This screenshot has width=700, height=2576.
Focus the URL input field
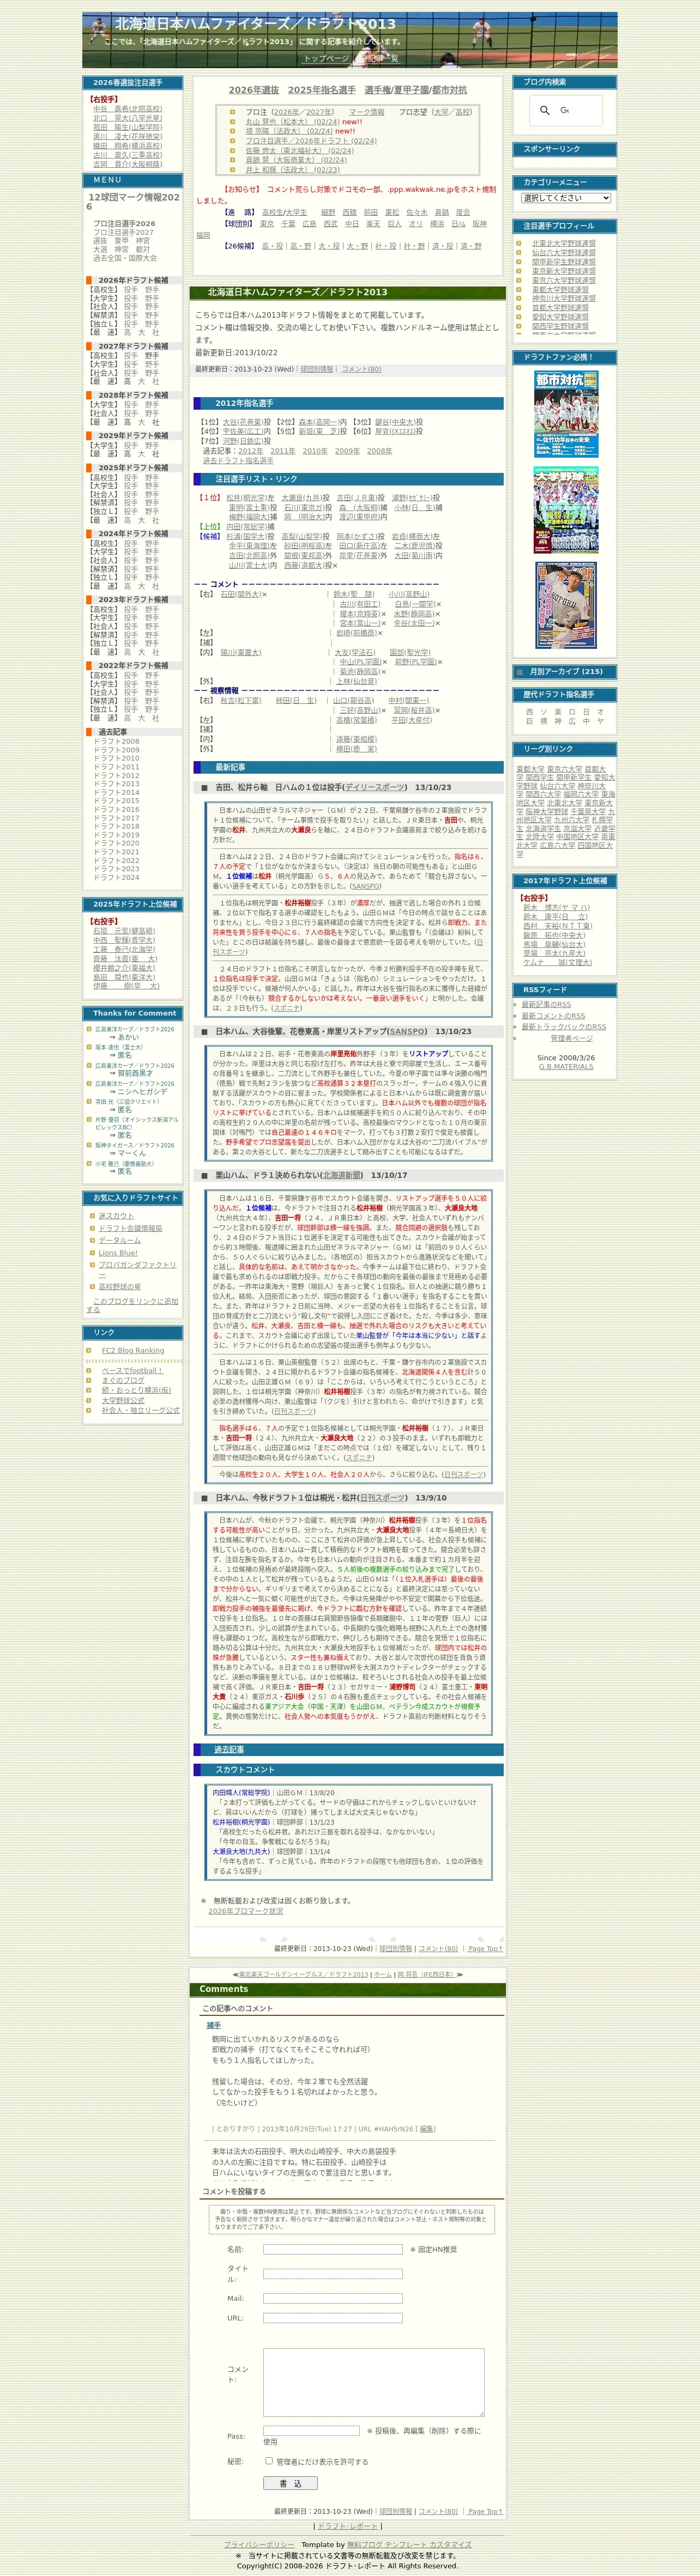click(333, 2317)
